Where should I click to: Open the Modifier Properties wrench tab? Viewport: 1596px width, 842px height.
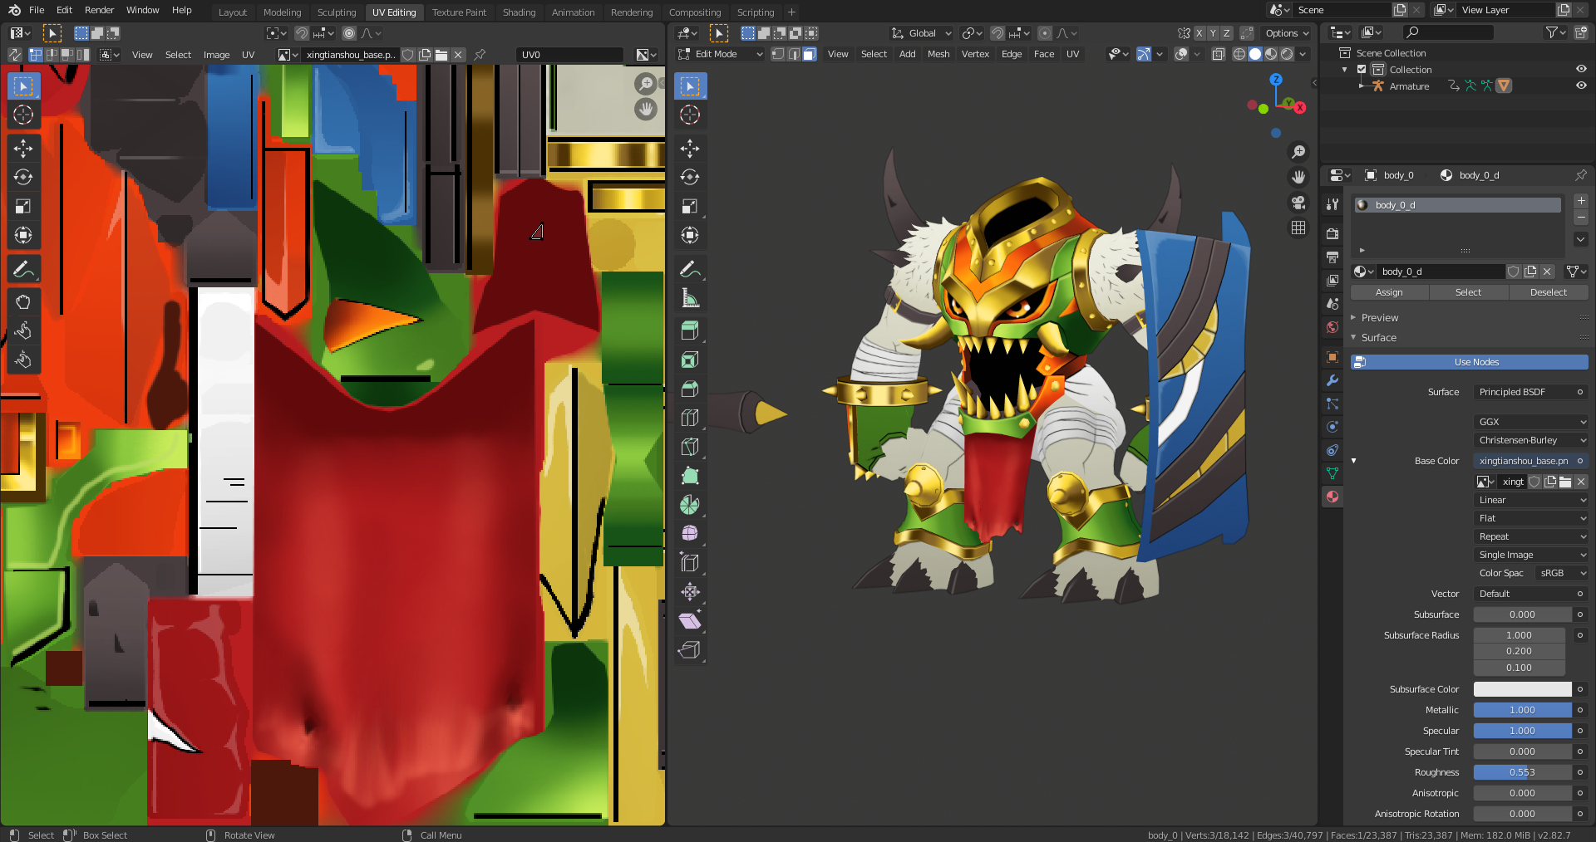click(x=1332, y=380)
